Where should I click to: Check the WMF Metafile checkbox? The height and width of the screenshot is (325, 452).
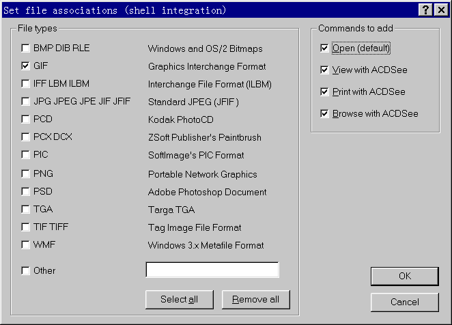[26, 245]
